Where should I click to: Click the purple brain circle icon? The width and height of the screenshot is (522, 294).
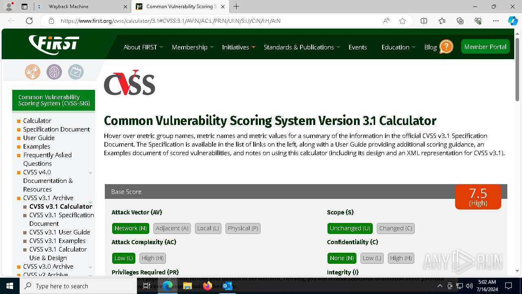pos(54,72)
